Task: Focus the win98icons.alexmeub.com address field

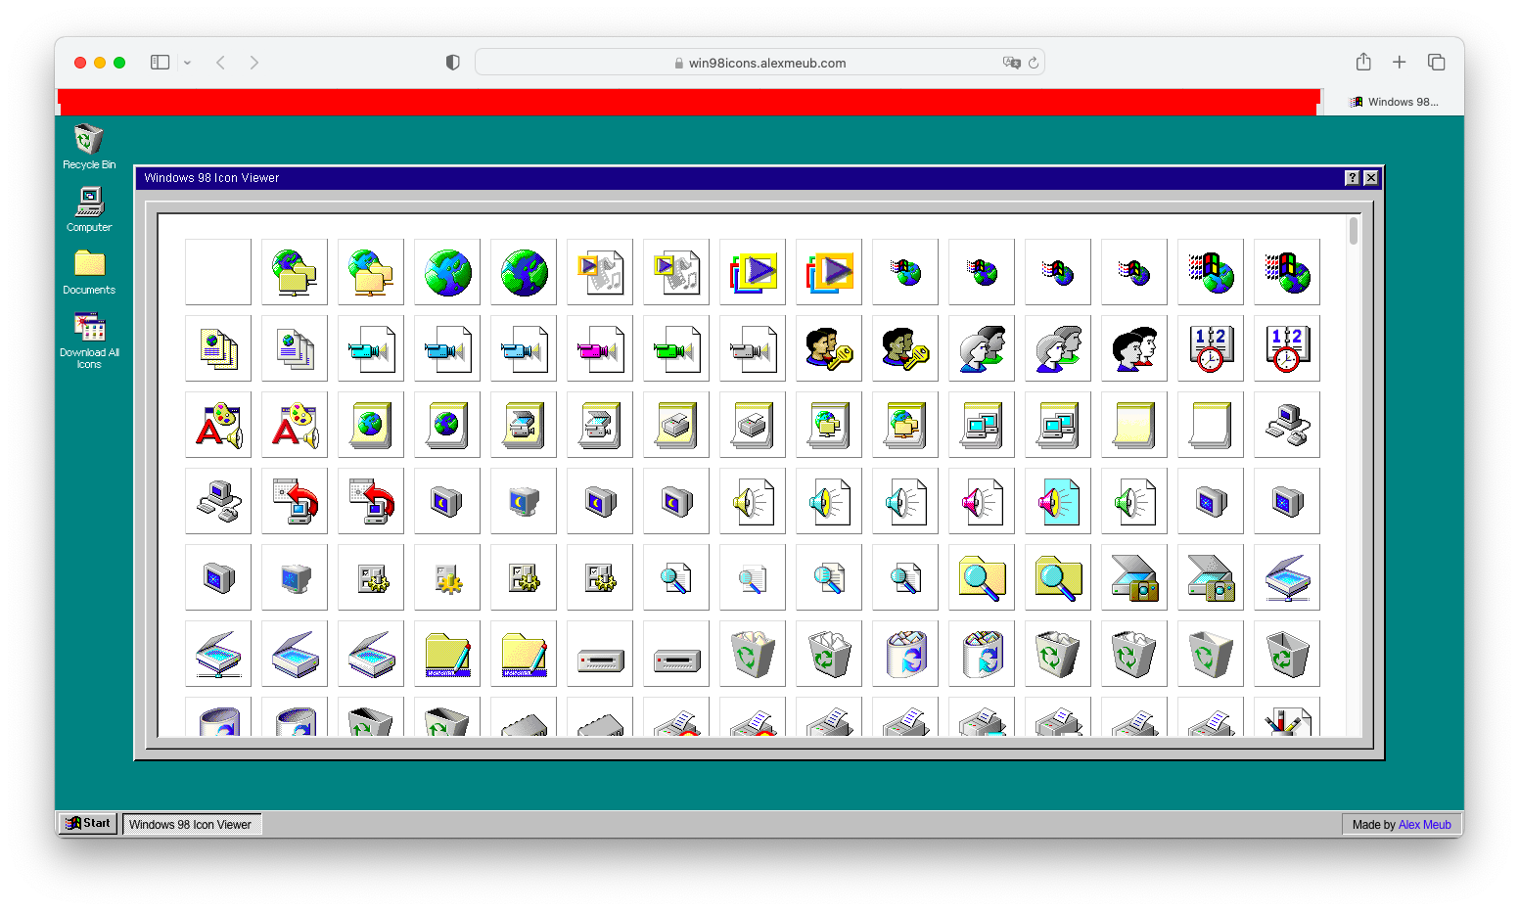Action: tap(759, 63)
